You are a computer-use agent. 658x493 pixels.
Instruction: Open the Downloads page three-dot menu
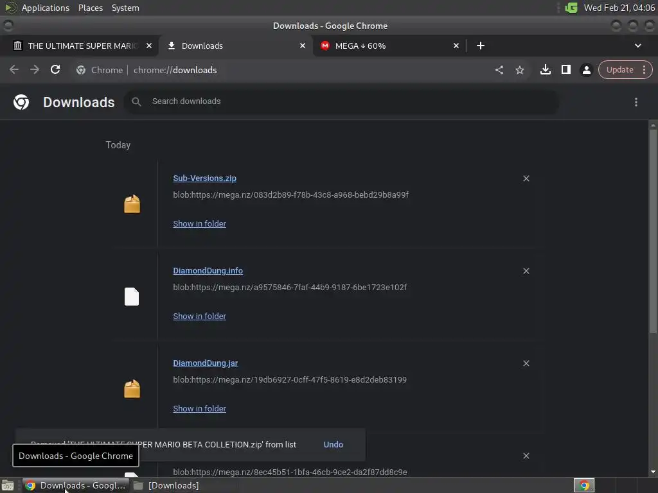click(x=636, y=102)
